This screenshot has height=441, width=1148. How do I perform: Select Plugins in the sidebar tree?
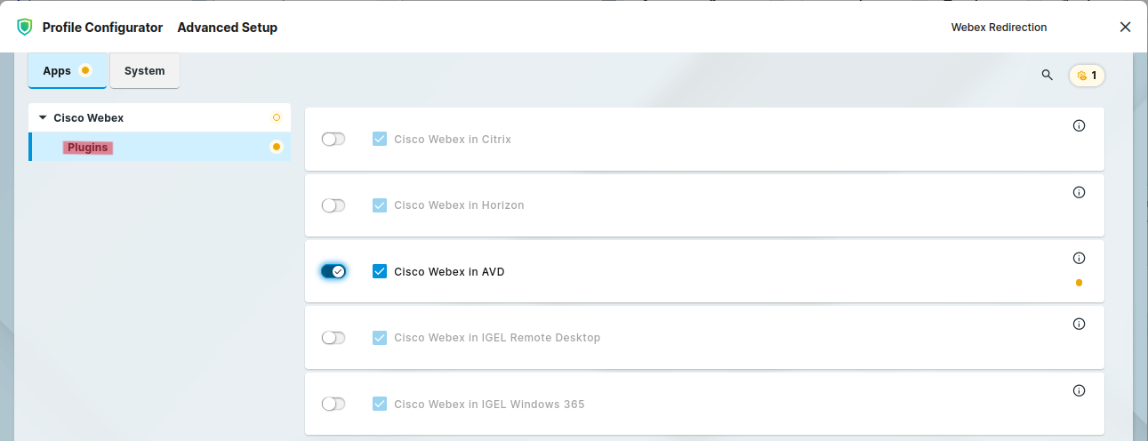[88, 148]
